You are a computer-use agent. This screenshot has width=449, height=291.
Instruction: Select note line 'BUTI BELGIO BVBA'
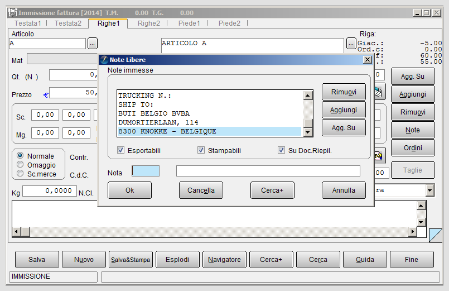click(209, 113)
